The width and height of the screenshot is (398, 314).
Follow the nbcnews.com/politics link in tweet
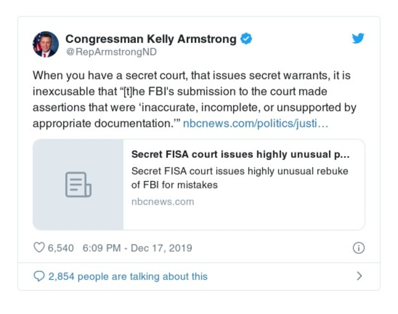256,124
